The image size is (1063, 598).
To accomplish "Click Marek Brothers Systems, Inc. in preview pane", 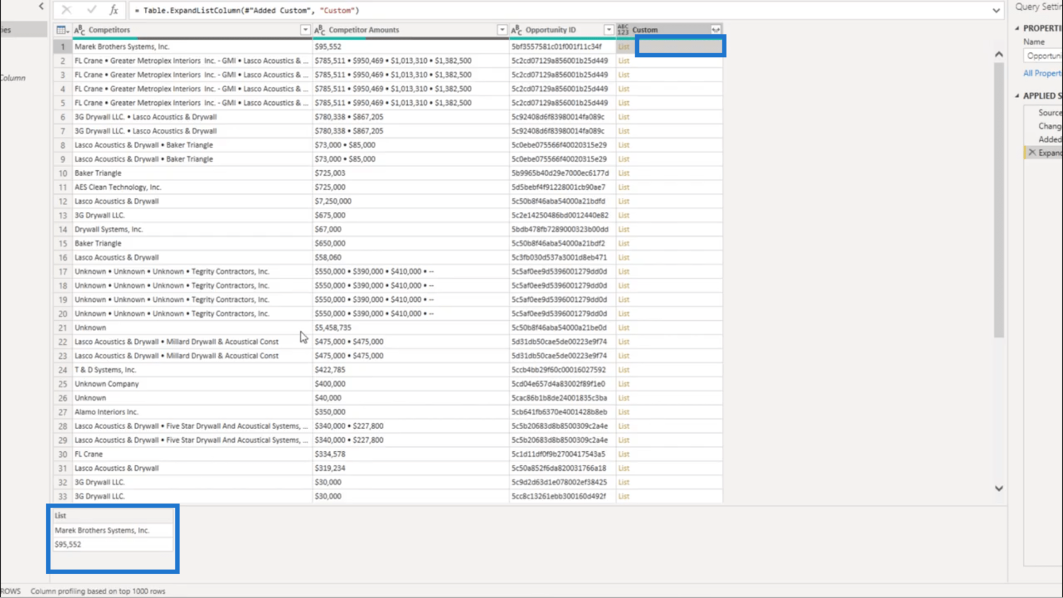I will point(113,530).
